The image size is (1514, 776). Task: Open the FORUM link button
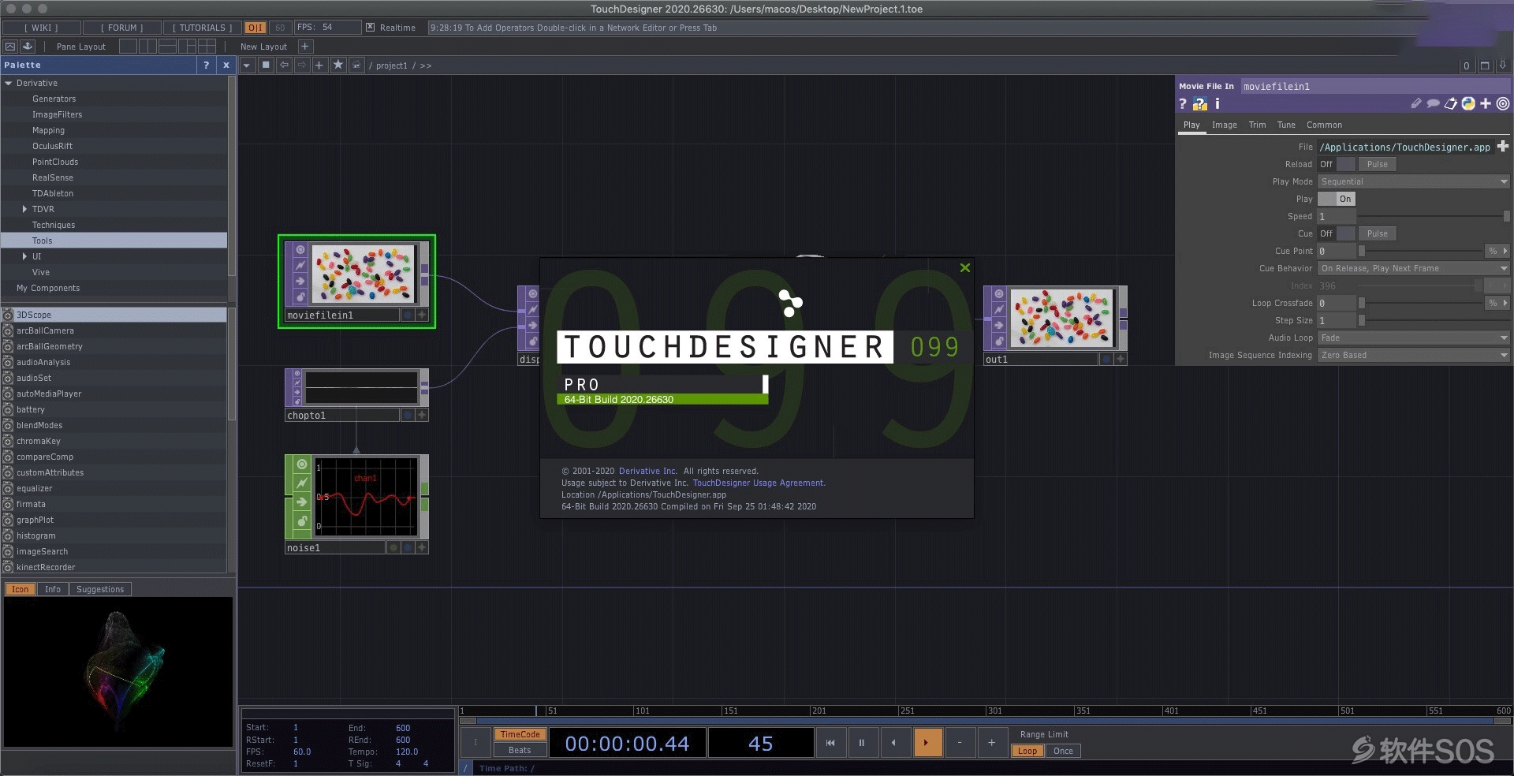[x=121, y=28]
